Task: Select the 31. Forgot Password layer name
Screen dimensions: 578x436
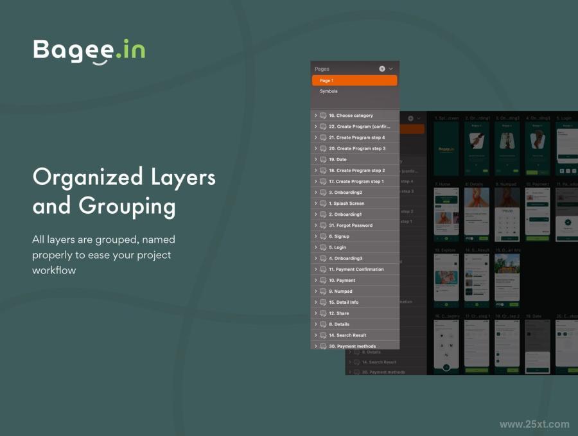Action: (351, 225)
